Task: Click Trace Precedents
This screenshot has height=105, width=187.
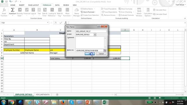Action: pyautogui.click(x=109, y=9)
